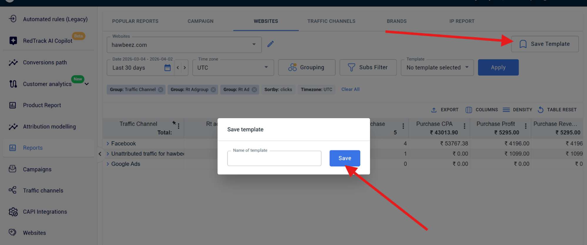Click the Table Reset circular arrow icon
This screenshot has width=587, height=245.
(x=541, y=110)
